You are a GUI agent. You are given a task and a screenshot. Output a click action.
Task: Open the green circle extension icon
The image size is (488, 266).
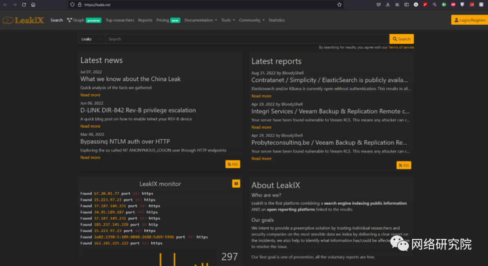tap(444, 5)
